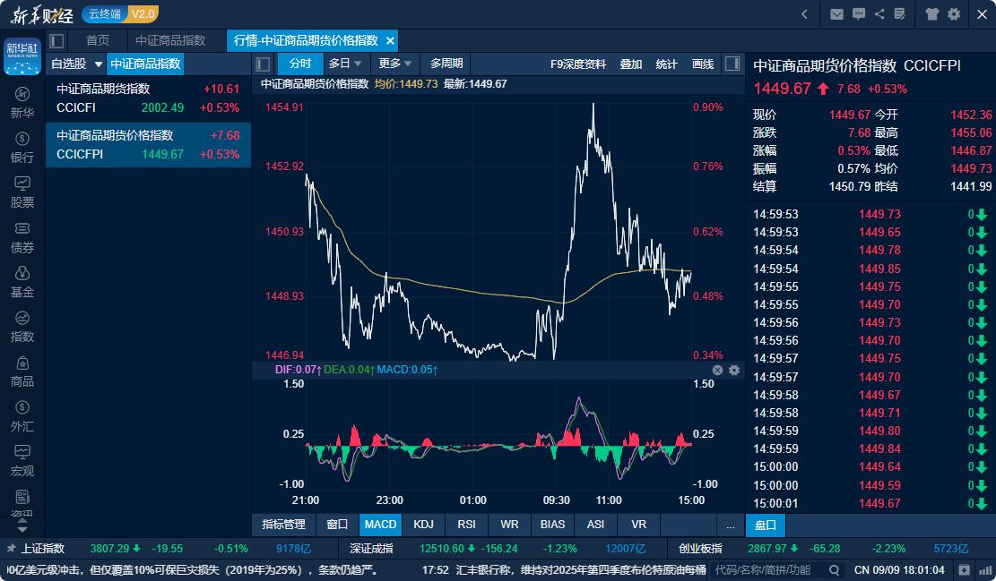This screenshot has height=581, width=996.
Task: Open MACD indicator settings gear
Action: (734, 370)
